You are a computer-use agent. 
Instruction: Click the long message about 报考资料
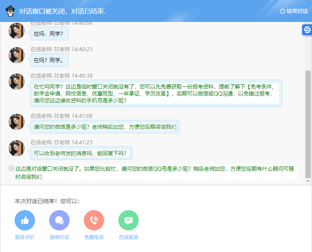click(156, 93)
